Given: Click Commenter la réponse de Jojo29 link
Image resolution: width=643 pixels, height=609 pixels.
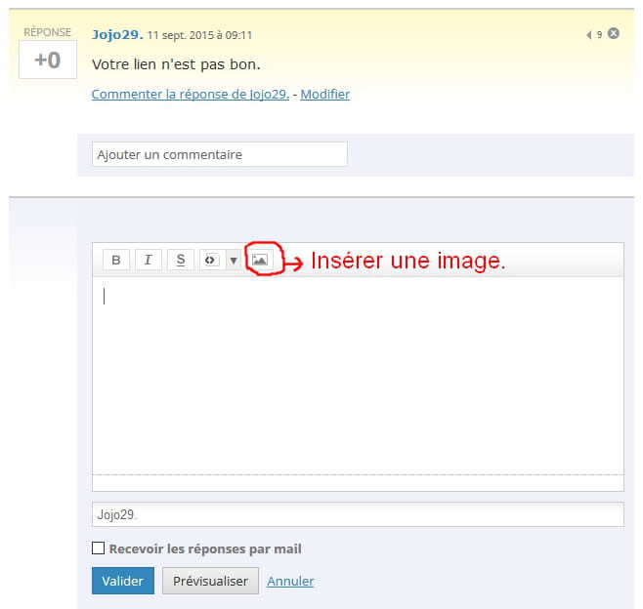Looking at the screenshot, I should coord(191,95).
